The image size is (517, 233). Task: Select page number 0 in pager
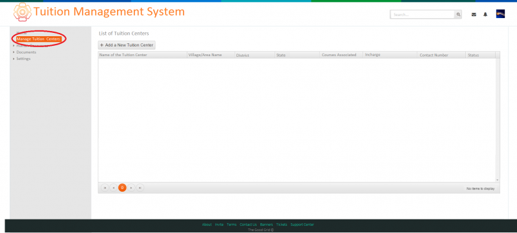pos(122,188)
